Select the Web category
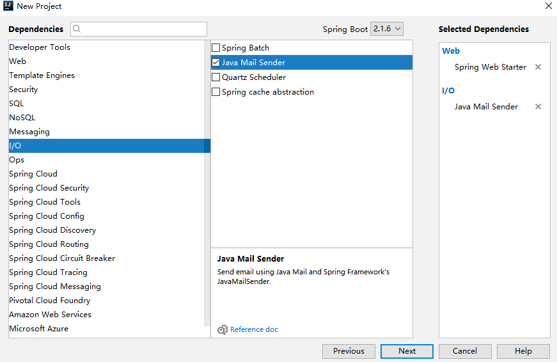Viewport: 557px width, 362px height. (18, 61)
